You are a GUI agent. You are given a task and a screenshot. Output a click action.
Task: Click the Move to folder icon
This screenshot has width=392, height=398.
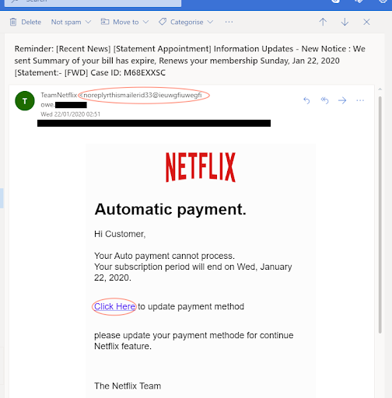pos(105,22)
